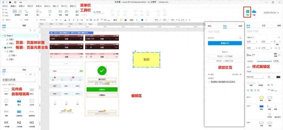
Task: Toggle the hidden eye icon in style panel
Action: click(x=279, y=37)
